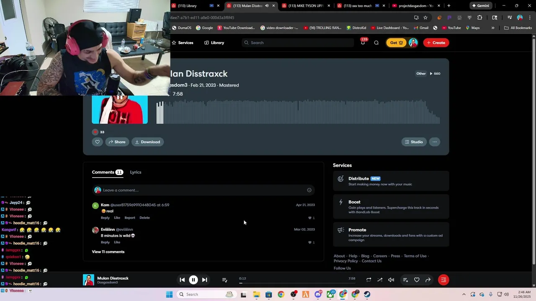The width and height of the screenshot is (536, 301).
Task: Click the red Create button
Action: [x=436, y=43]
